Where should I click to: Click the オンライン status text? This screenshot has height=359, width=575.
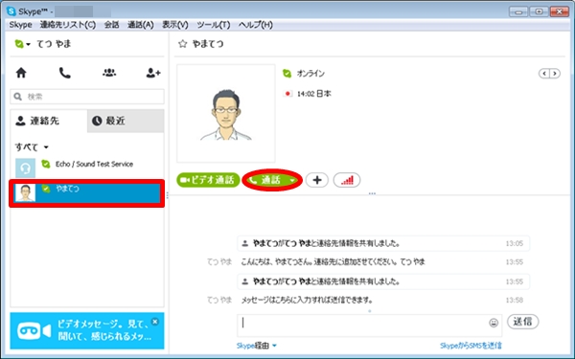pos(310,74)
